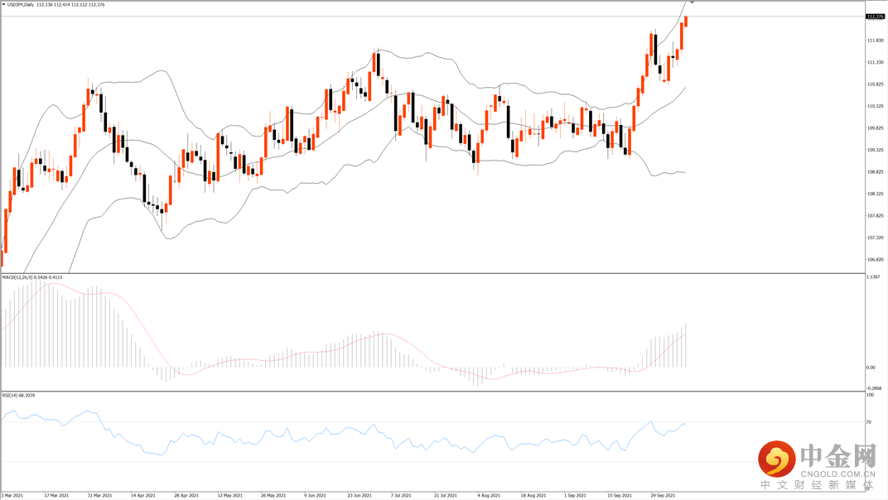Click the 中金网 watermark characters
Image resolution: width=888 pixels, height=500 pixels.
(838, 456)
